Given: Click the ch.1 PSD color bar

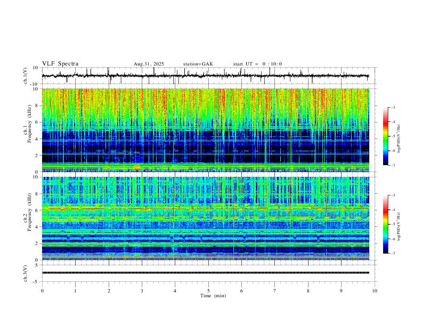Looking at the screenshot, I should click(x=385, y=136).
